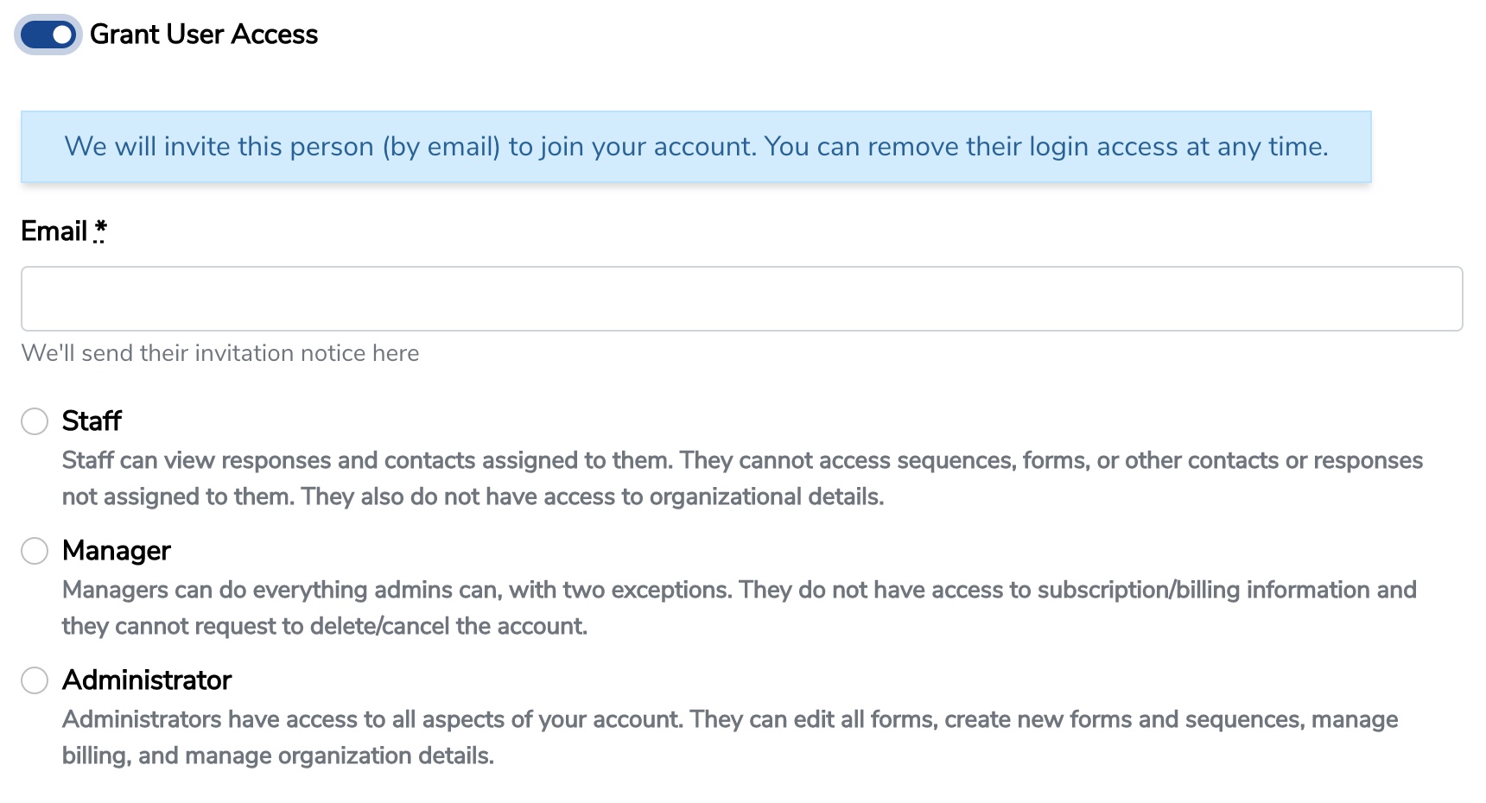Viewport: 1486px width, 803px height.
Task: Click the required asterisk next to Email
Action: click(100, 231)
